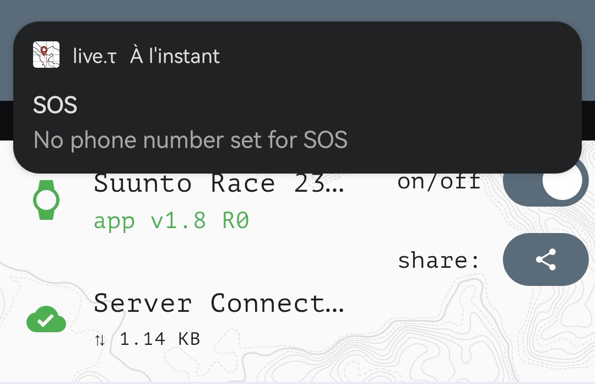The width and height of the screenshot is (595, 384).
Task: Click the 'app v1.8 R0' version text
Action: (171, 221)
